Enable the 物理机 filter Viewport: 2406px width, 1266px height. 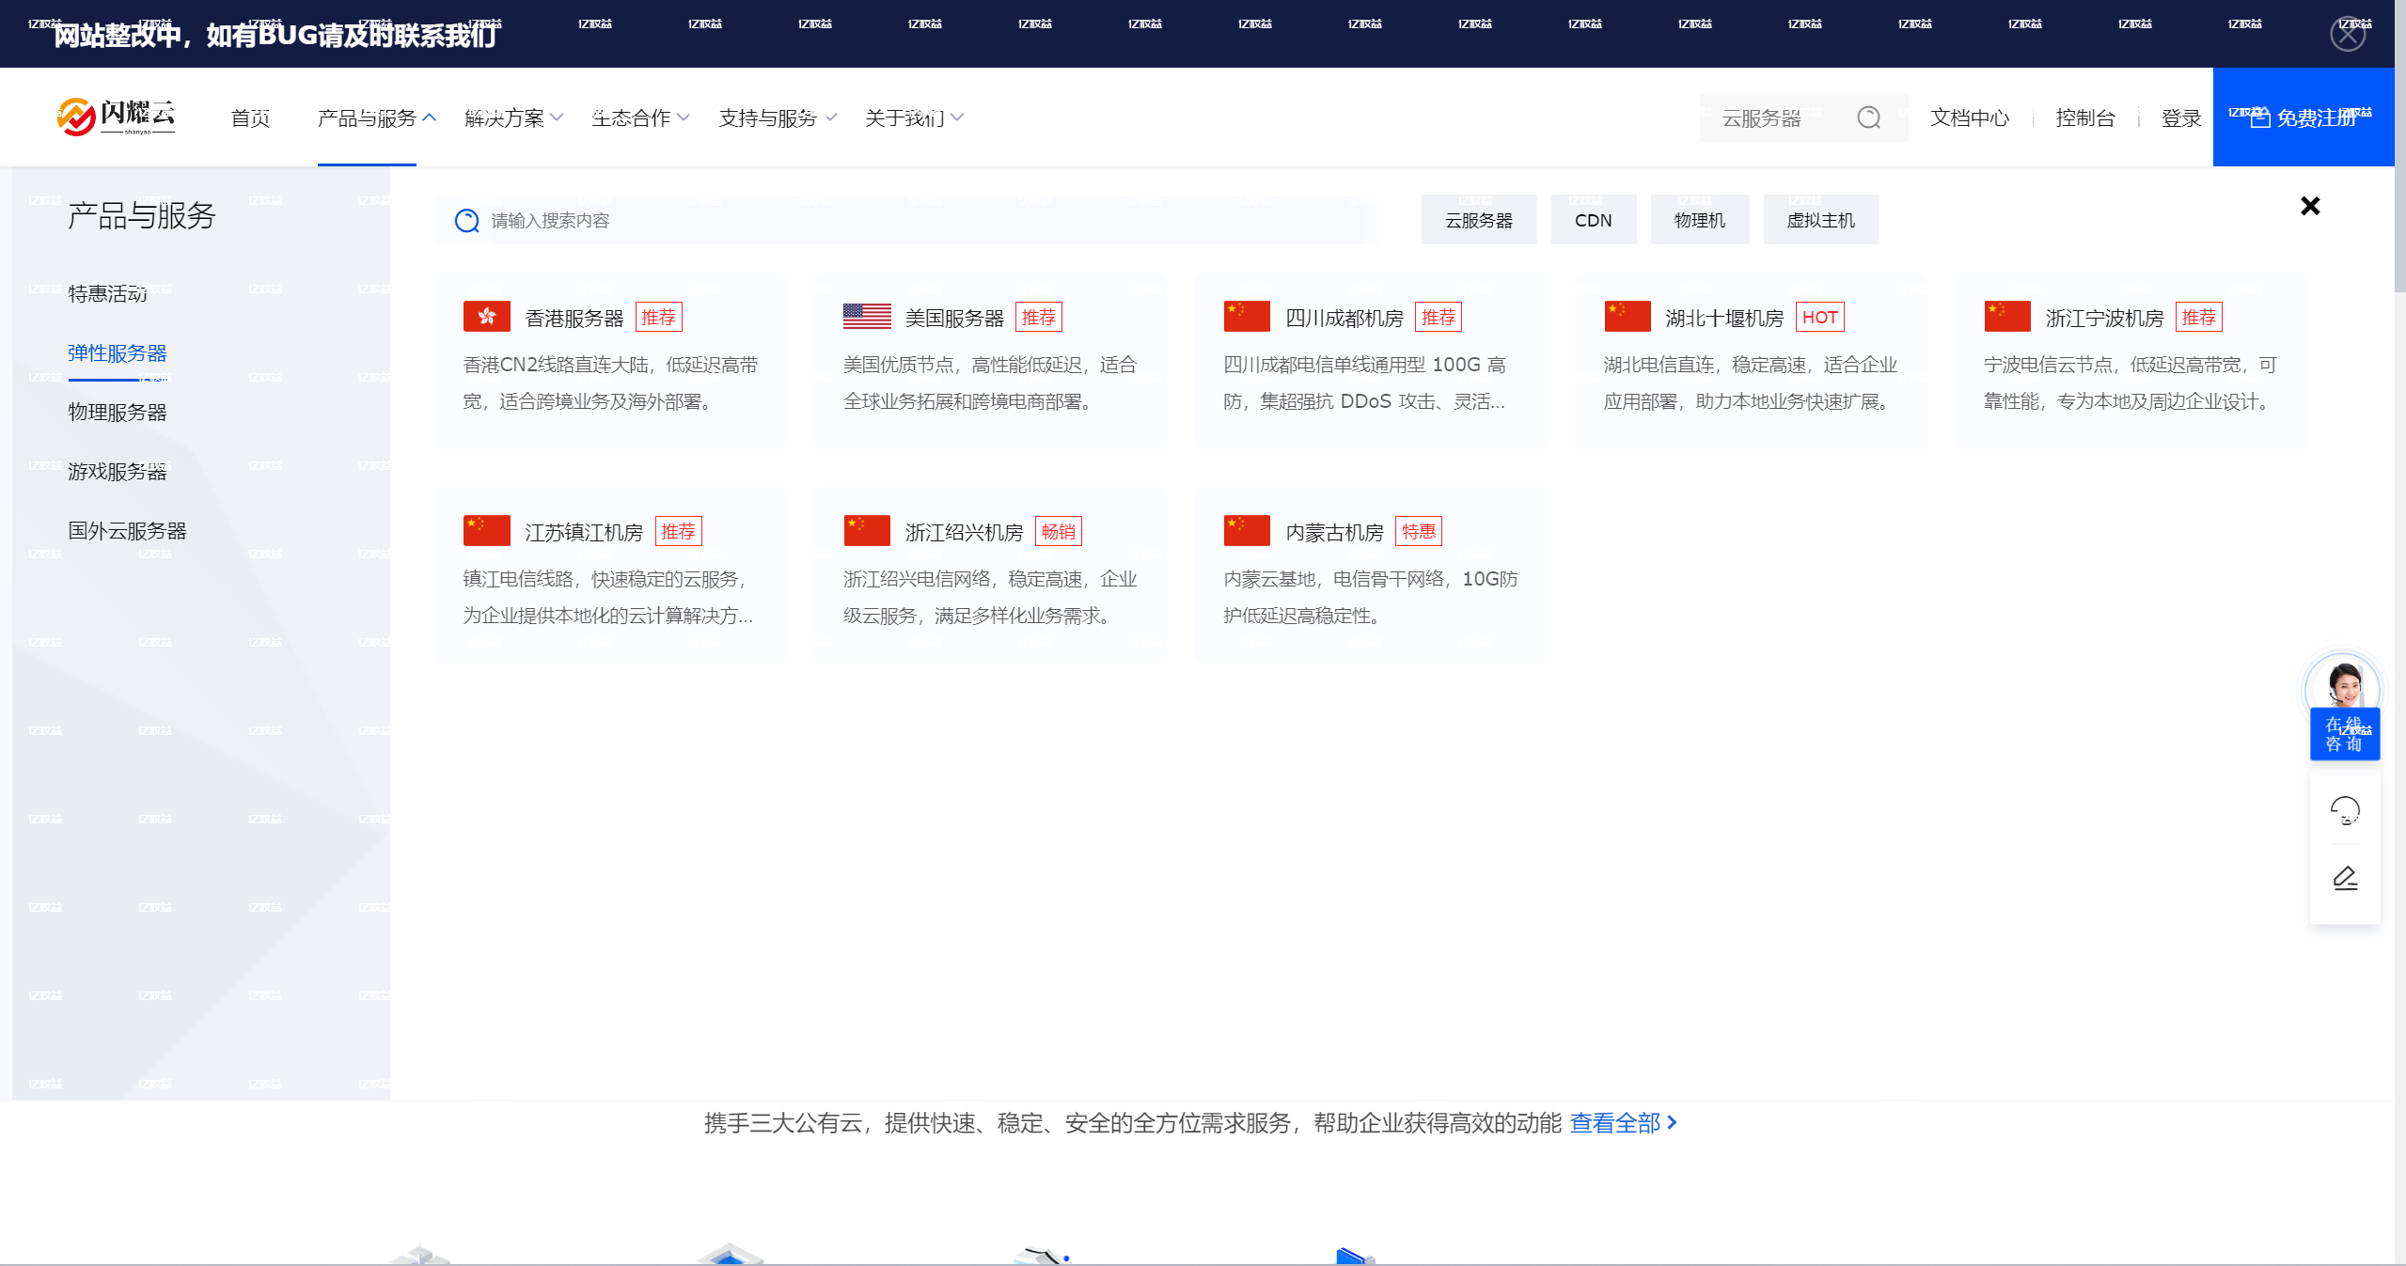pos(1699,219)
